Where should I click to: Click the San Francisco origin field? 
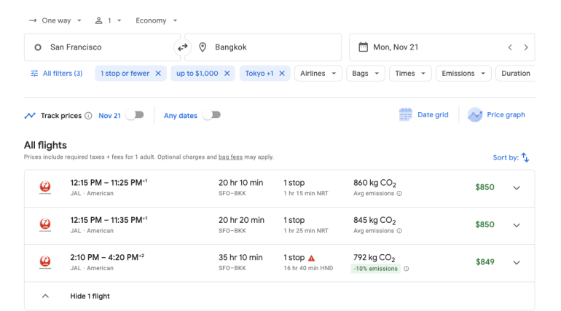(x=102, y=47)
